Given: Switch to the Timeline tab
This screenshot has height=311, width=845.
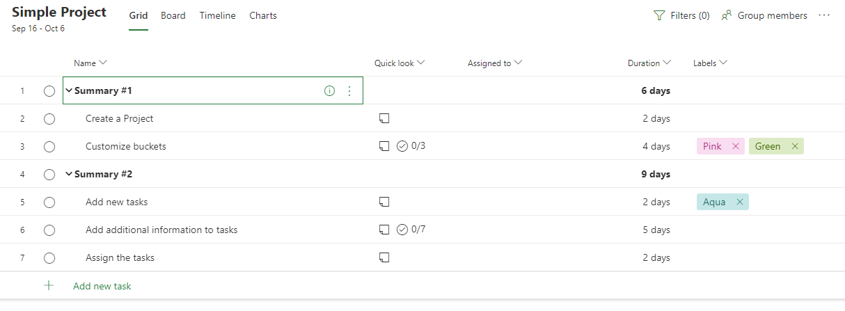Looking at the screenshot, I should [x=217, y=15].
